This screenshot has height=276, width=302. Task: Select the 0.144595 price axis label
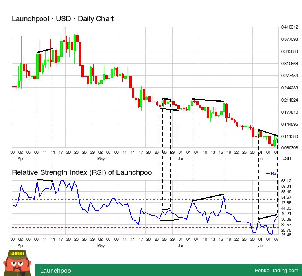coord(289,124)
